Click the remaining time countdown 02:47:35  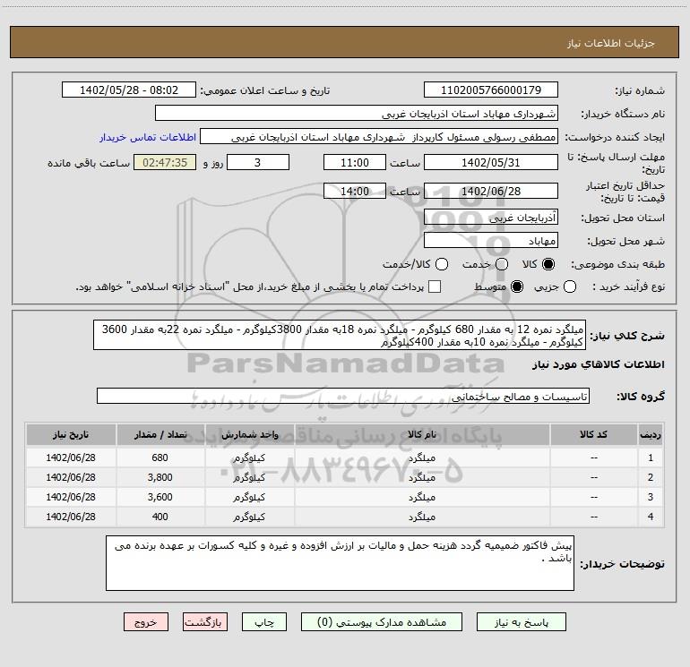click(x=165, y=162)
